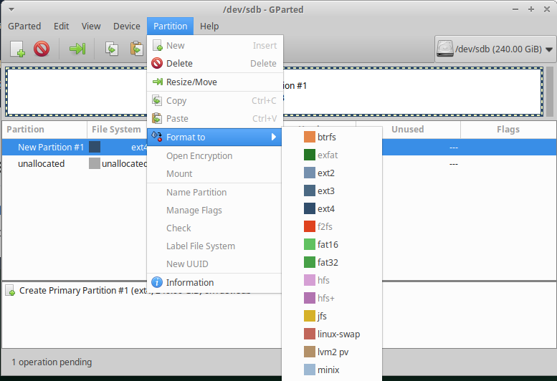
Task: Click the info icon beside Information
Action: [157, 282]
